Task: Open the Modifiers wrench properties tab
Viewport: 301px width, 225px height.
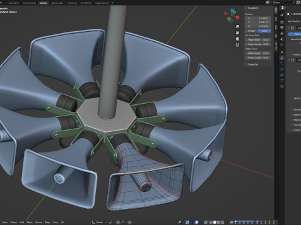Action: (x=282, y=58)
